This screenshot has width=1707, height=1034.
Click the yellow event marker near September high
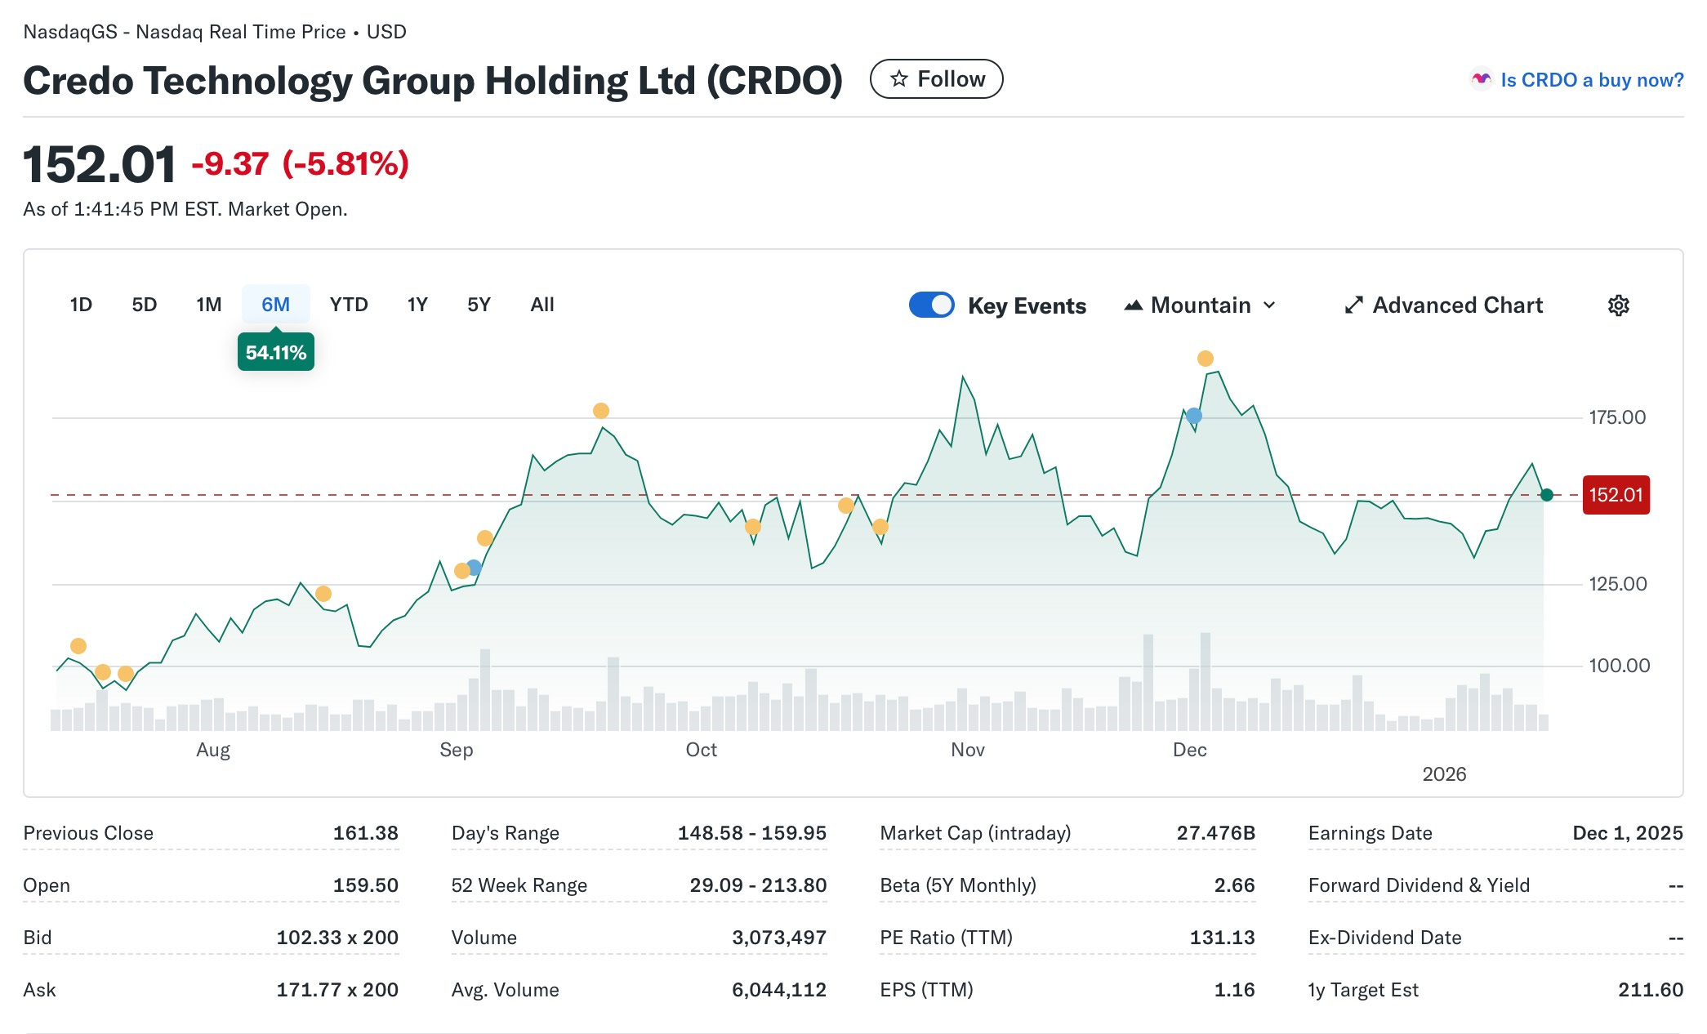(x=601, y=411)
